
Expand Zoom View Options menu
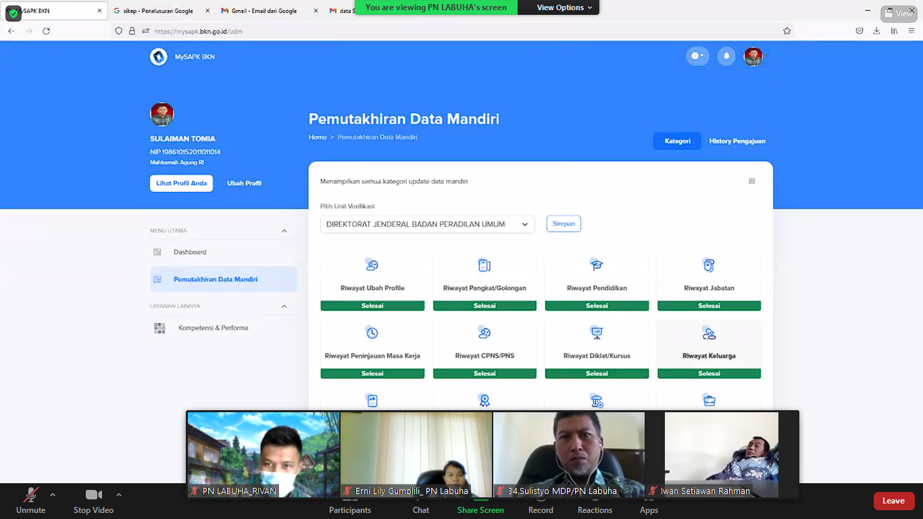click(564, 7)
